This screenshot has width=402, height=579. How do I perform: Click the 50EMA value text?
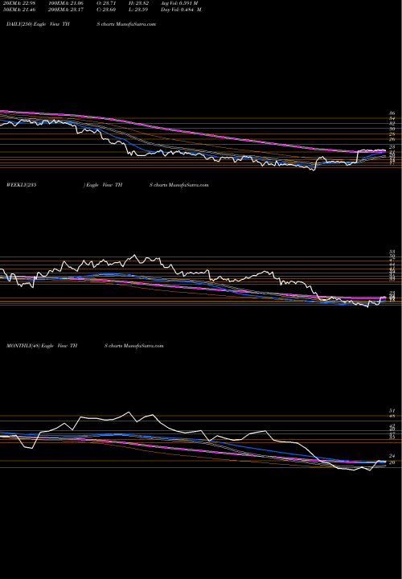[18, 10]
